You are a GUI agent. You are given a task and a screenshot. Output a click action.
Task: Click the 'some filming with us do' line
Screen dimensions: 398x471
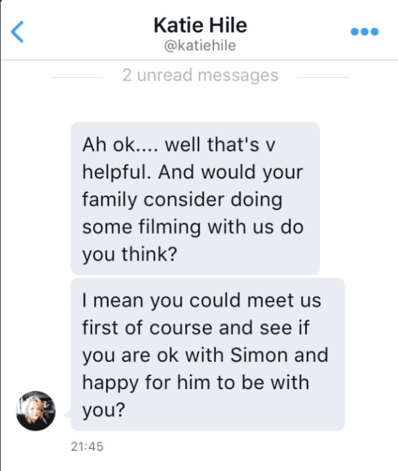pos(192,227)
